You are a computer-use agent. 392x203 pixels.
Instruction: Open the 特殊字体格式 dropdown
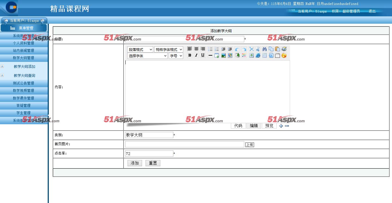168,50
